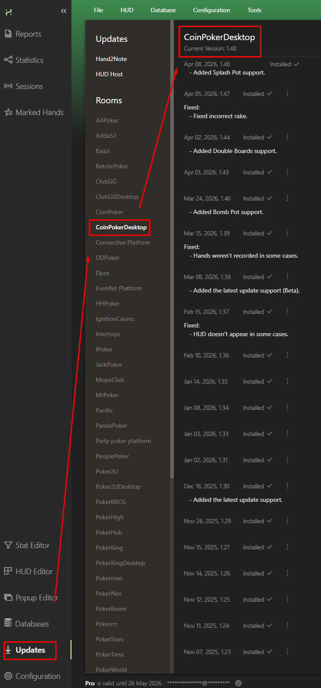The width and height of the screenshot is (321, 688).
Task: Open Configuration in the sidebar
Action: coord(32,676)
